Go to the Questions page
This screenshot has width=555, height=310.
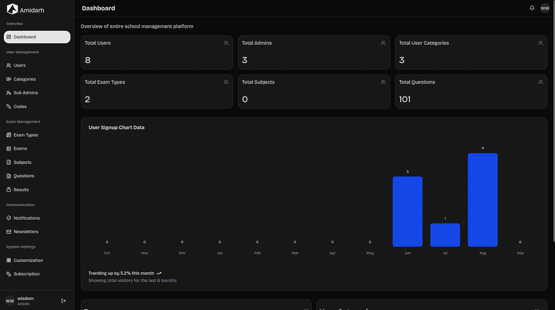pyautogui.click(x=24, y=176)
